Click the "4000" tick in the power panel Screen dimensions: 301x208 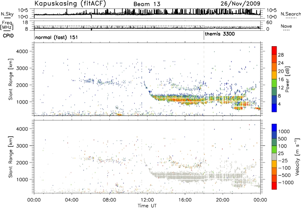(x=23, y=51)
